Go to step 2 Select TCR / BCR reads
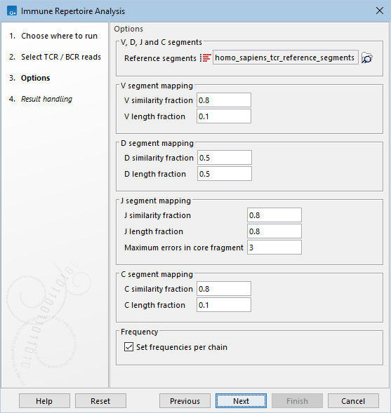Viewport: 391px width, 413px height. pyautogui.click(x=55, y=57)
